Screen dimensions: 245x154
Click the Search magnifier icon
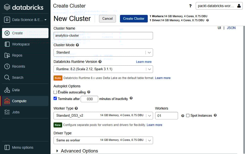7,78
